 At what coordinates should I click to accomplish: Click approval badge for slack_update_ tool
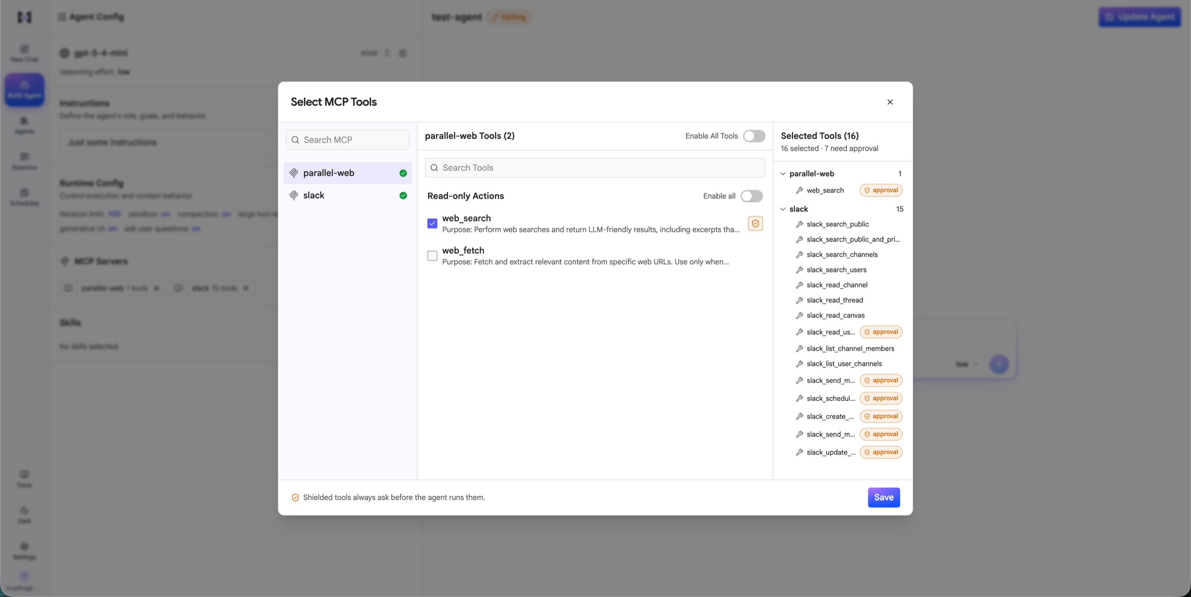880,452
